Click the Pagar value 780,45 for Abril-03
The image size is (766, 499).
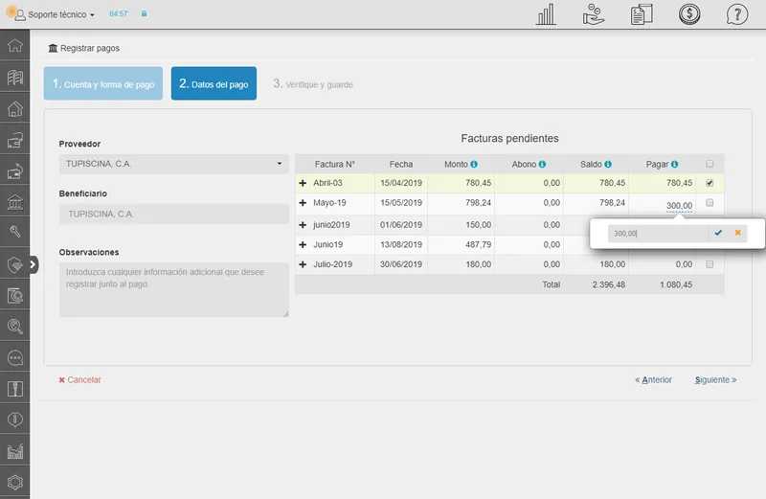(x=679, y=183)
